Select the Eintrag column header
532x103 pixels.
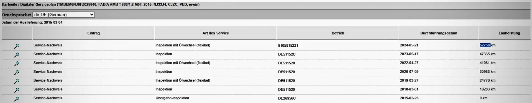coord(93,33)
